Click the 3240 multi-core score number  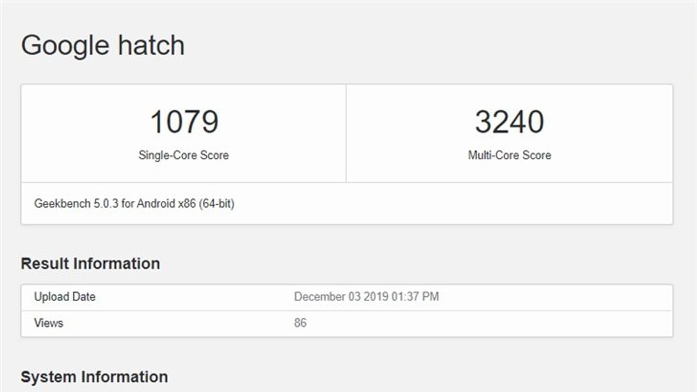pyautogui.click(x=509, y=122)
